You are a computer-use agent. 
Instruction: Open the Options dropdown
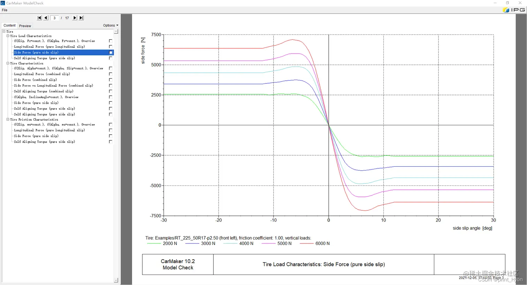click(110, 25)
